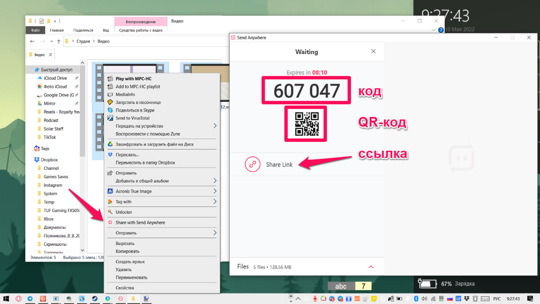Select Send to VirusTotal

pyautogui.click(x=132, y=118)
